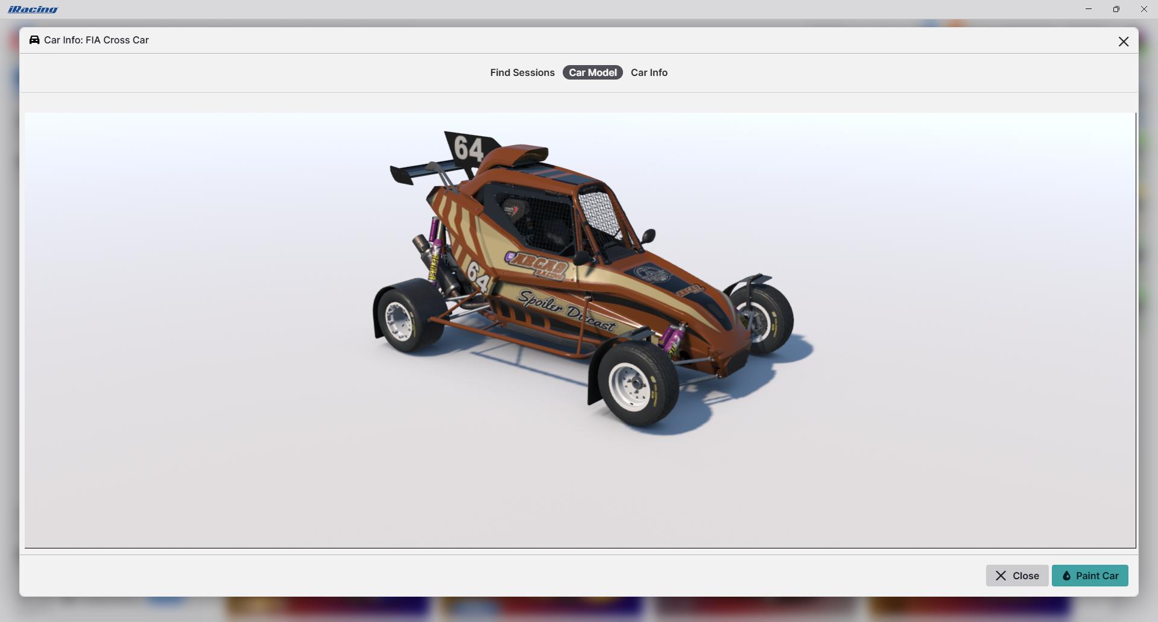The height and width of the screenshot is (622, 1158).
Task: Open the Car Info tab
Action: 649,72
